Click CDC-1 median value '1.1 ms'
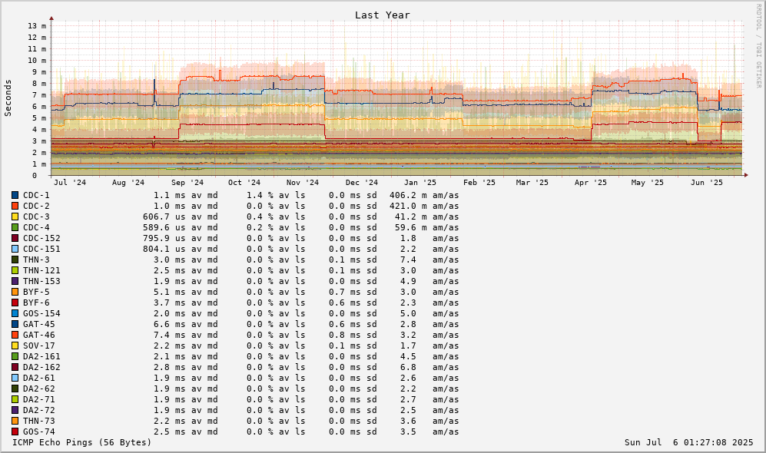The image size is (766, 453). click(170, 195)
